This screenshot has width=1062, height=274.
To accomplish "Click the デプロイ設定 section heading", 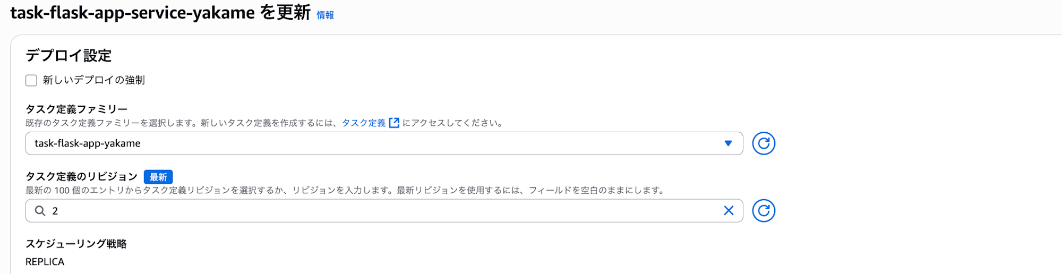I will [68, 55].
